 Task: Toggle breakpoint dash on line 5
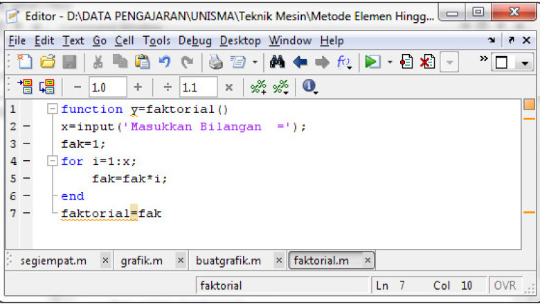pos(26,178)
